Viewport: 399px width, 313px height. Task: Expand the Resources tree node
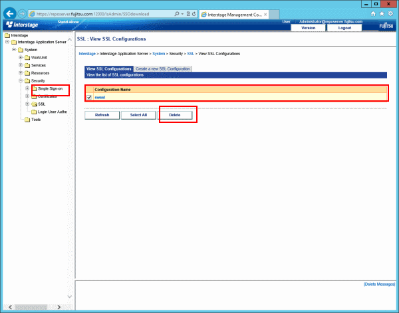pos(21,73)
